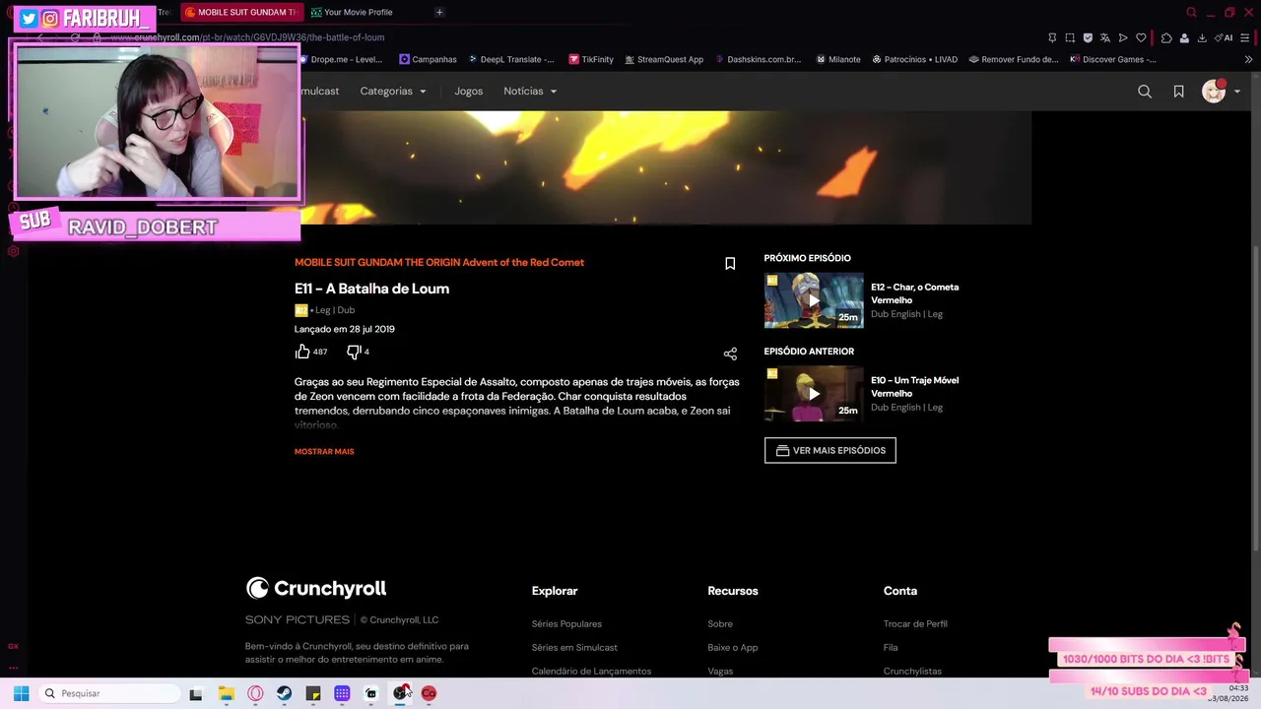Expand the Categorias dropdown
Image resolution: width=1261 pixels, height=709 pixels.
click(x=393, y=92)
